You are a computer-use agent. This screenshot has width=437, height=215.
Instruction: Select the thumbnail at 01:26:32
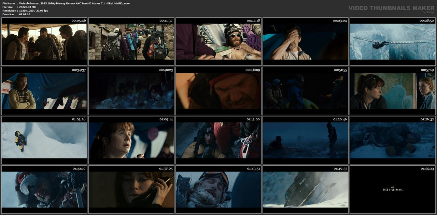(x=393, y=140)
